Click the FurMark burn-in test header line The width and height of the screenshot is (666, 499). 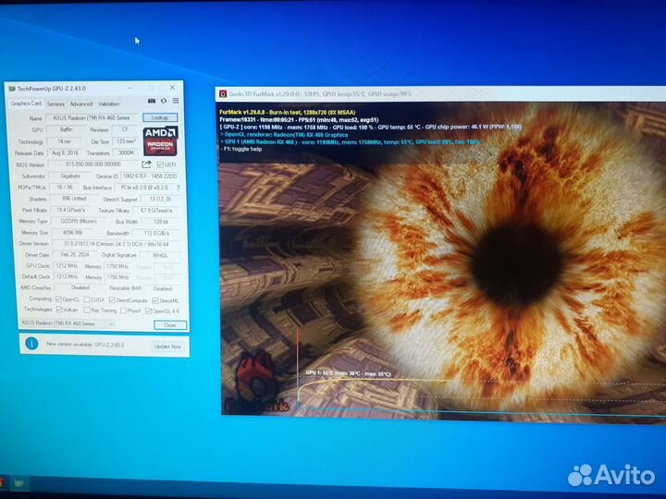coord(288,113)
